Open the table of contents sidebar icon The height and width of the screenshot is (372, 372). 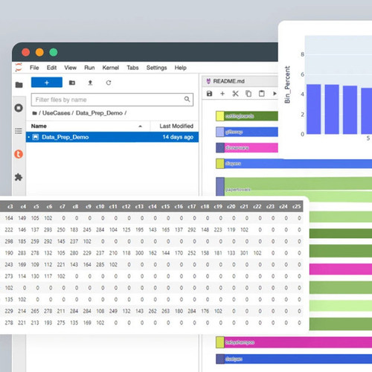(19, 131)
